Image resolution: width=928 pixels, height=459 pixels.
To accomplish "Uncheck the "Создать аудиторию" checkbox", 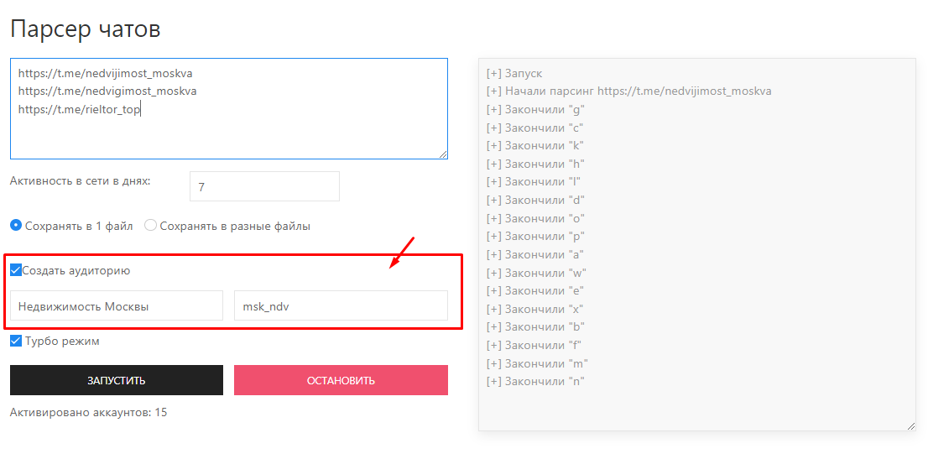I will [16, 270].
